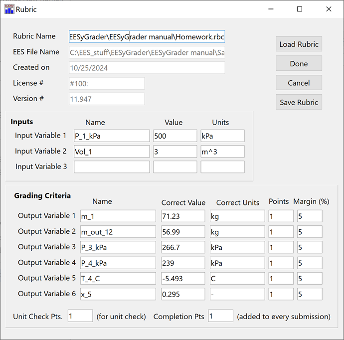The height and width of the screenshot is (340, 344).
Task: Click correct value field showing 56.99
Action: point(183,232)
